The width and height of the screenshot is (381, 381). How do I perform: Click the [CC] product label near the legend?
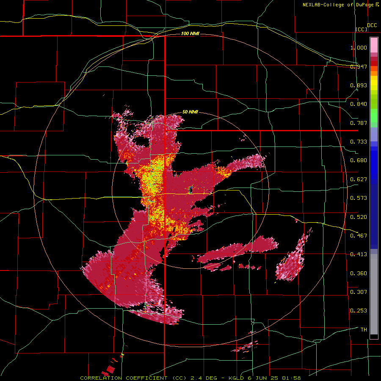pyautogui.click(x=362, y=29)
